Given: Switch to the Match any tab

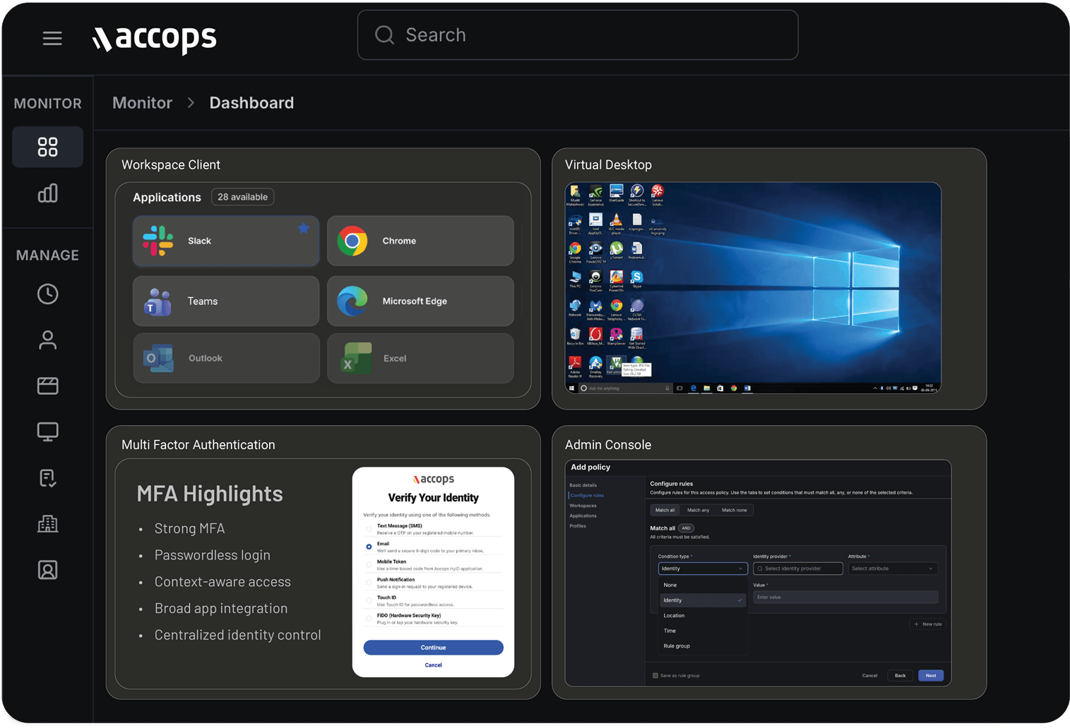Looking at the screenshot, I should click(x=698, y=510).
